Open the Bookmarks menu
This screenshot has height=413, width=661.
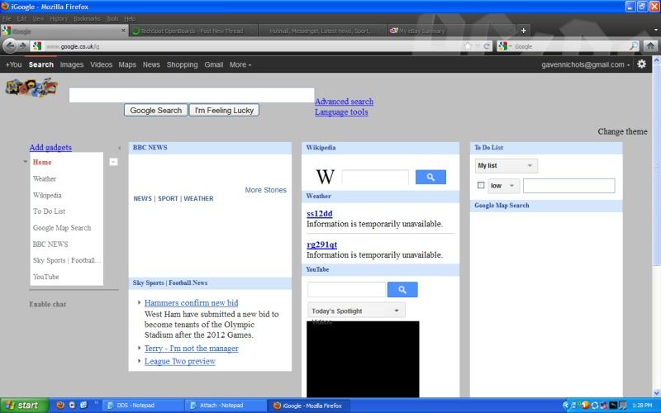coord(87,18)
